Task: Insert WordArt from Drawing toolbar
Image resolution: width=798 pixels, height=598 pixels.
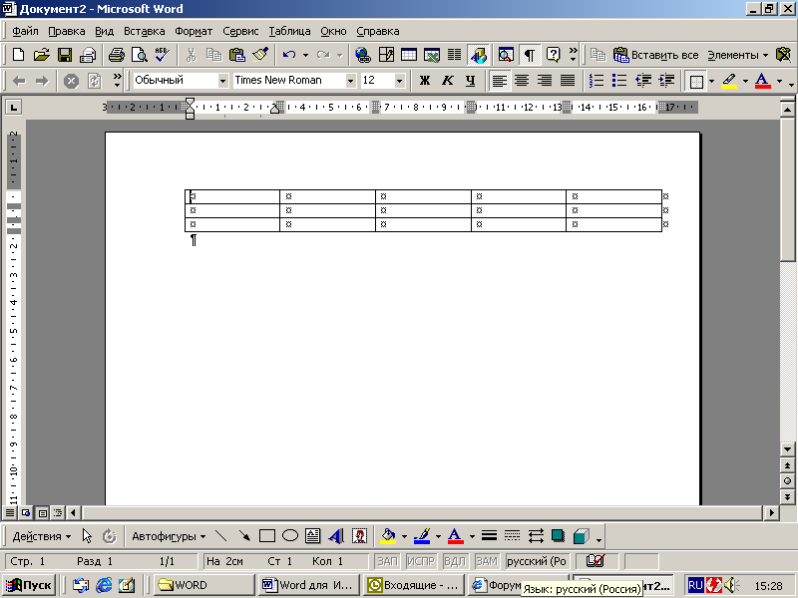Action: [336, 536]
